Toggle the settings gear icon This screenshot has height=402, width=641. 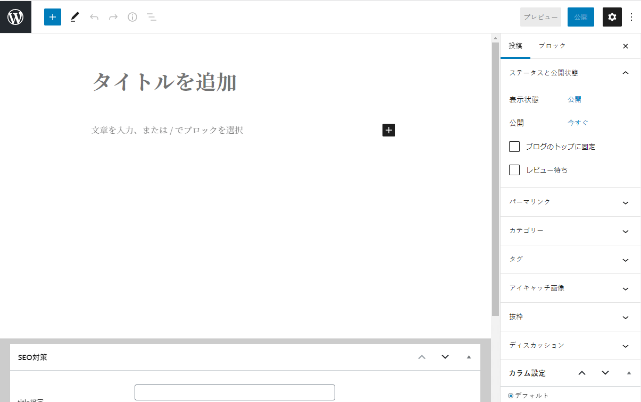612,16
